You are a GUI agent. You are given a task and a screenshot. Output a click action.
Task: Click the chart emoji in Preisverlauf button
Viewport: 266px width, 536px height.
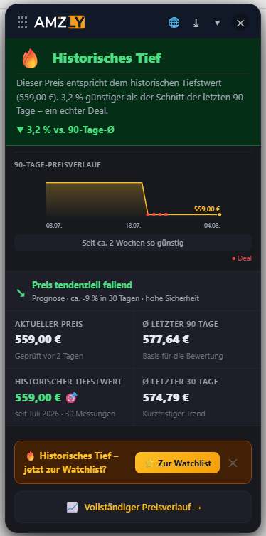tap(72, 508)
